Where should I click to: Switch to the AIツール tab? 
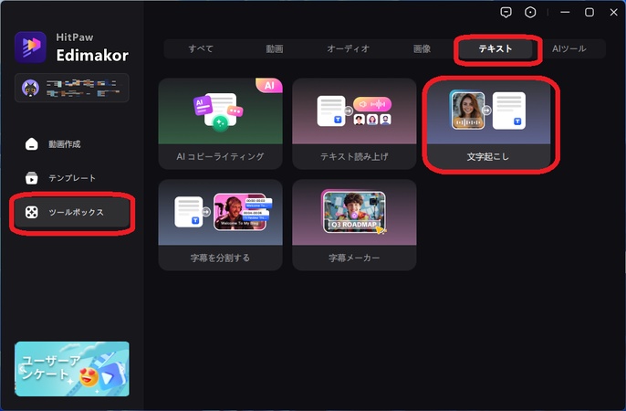tap(569, 48)
